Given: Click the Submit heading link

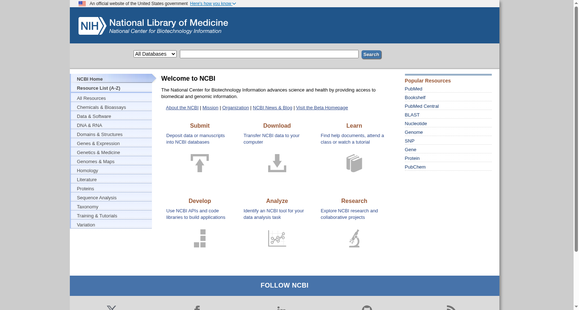Looking at the screenshot, I should pos(200,126).
